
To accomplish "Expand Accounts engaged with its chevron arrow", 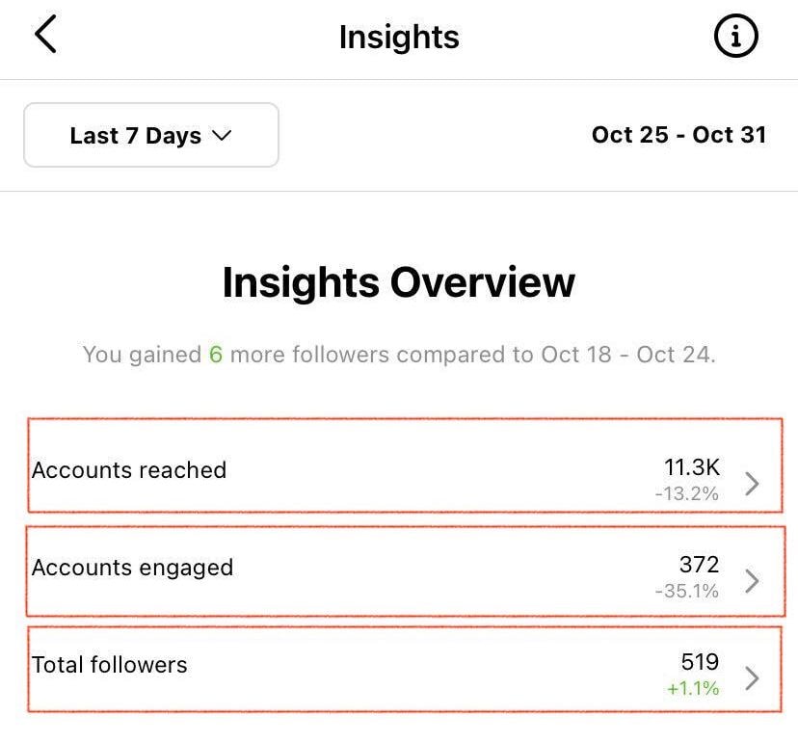I will pyautogui.click(x=753, y=580).
